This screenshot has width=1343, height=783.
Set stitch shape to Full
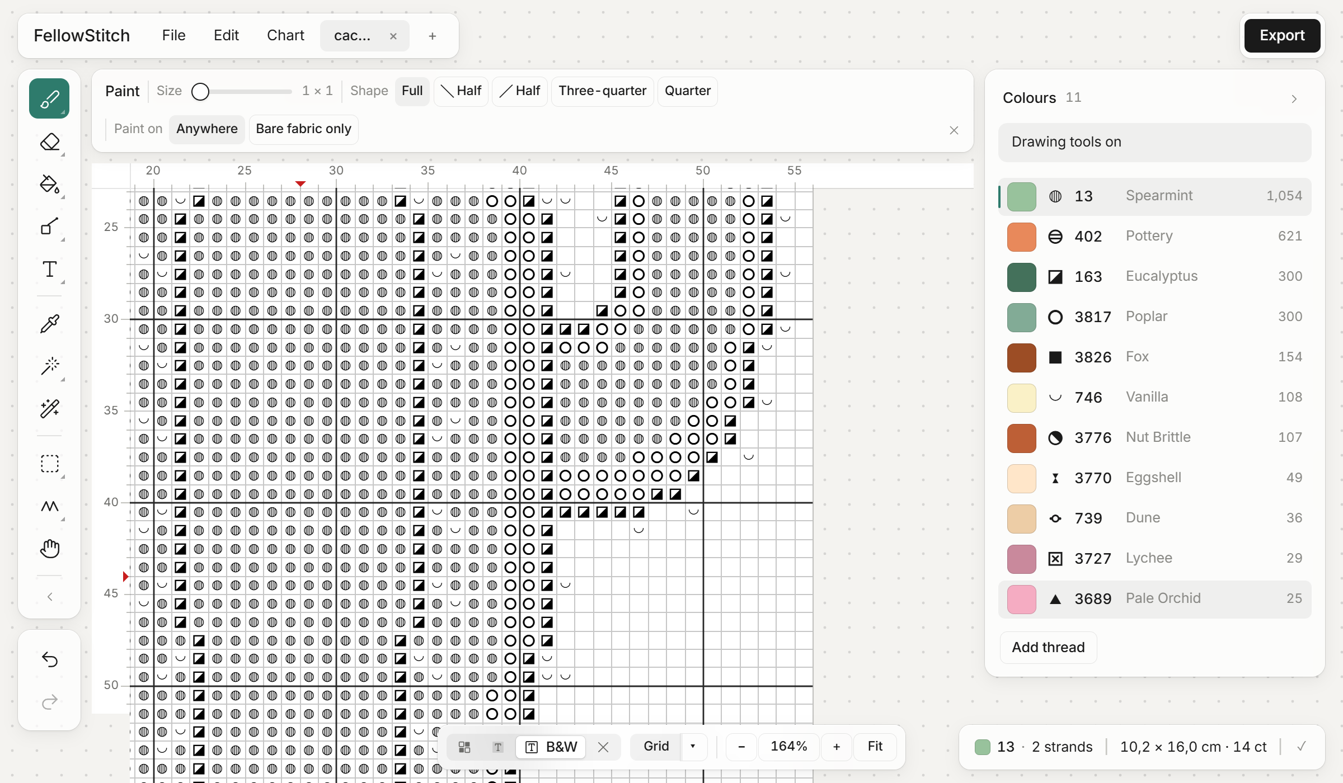tap(412, 91)
